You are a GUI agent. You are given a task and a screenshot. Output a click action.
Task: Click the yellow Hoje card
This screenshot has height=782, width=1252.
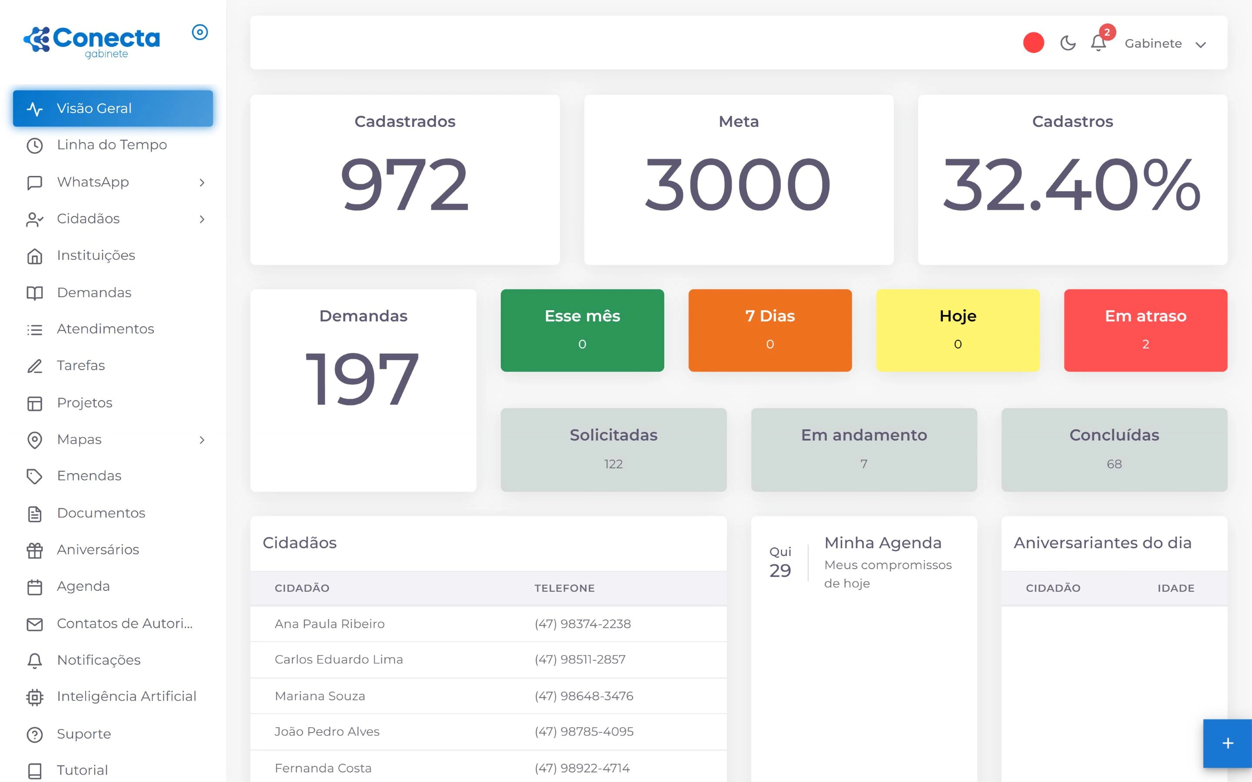[x=958, y=330]
